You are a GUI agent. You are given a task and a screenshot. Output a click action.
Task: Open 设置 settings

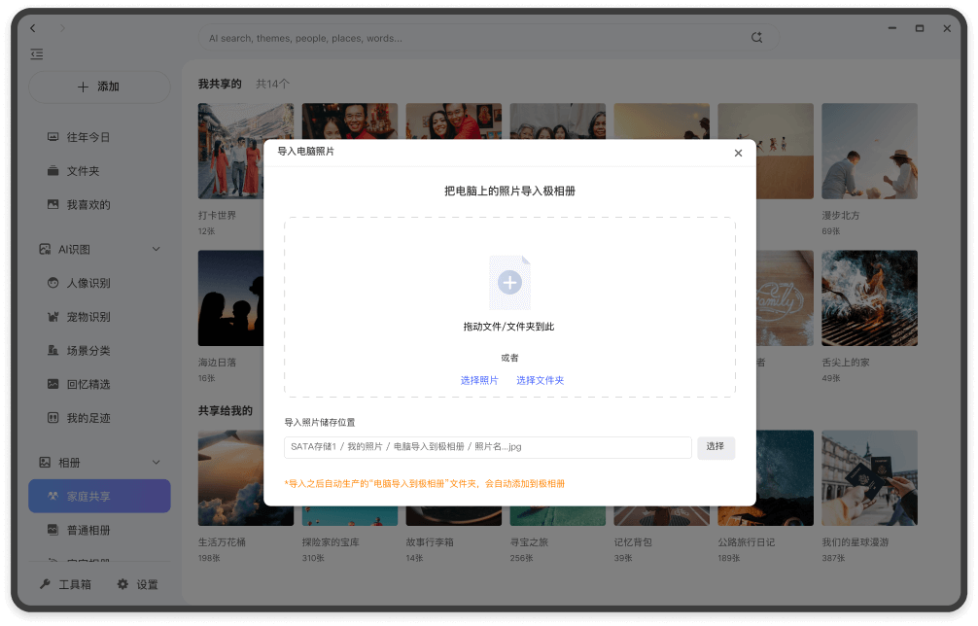tap(137, 584)
